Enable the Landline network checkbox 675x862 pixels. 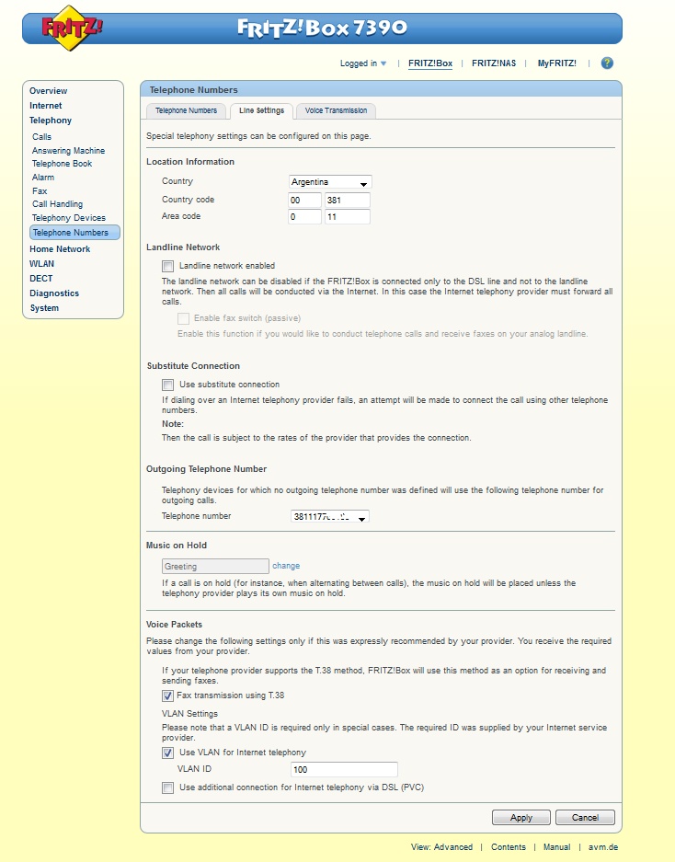coord(167,266)
